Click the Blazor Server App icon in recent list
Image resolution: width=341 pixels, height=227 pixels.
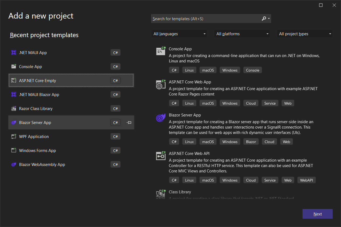(14, 123)
